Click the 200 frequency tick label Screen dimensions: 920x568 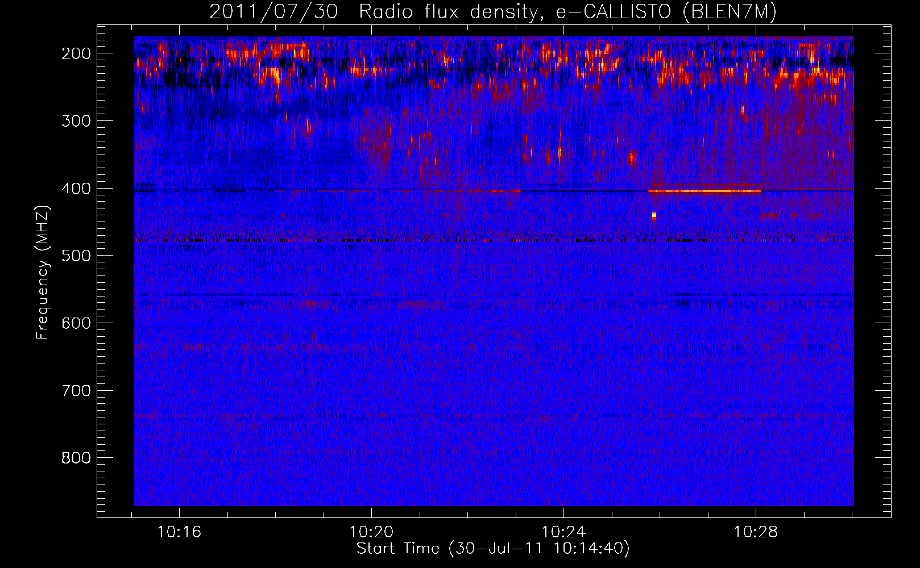coord(76,53)
